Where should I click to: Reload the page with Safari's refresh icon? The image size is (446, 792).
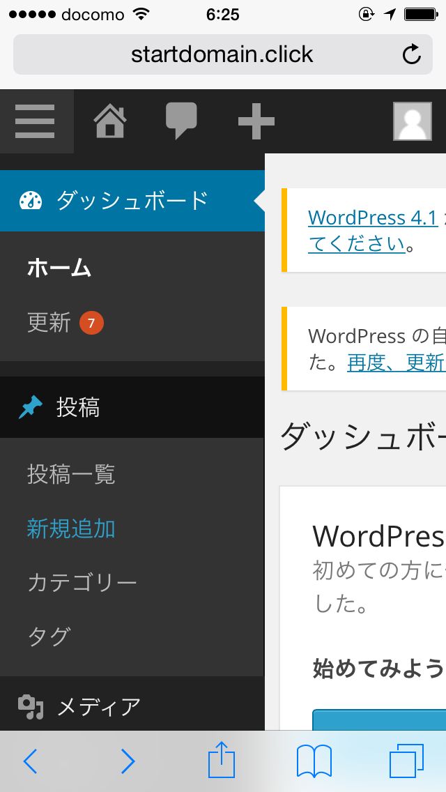[x=412, y=54]
